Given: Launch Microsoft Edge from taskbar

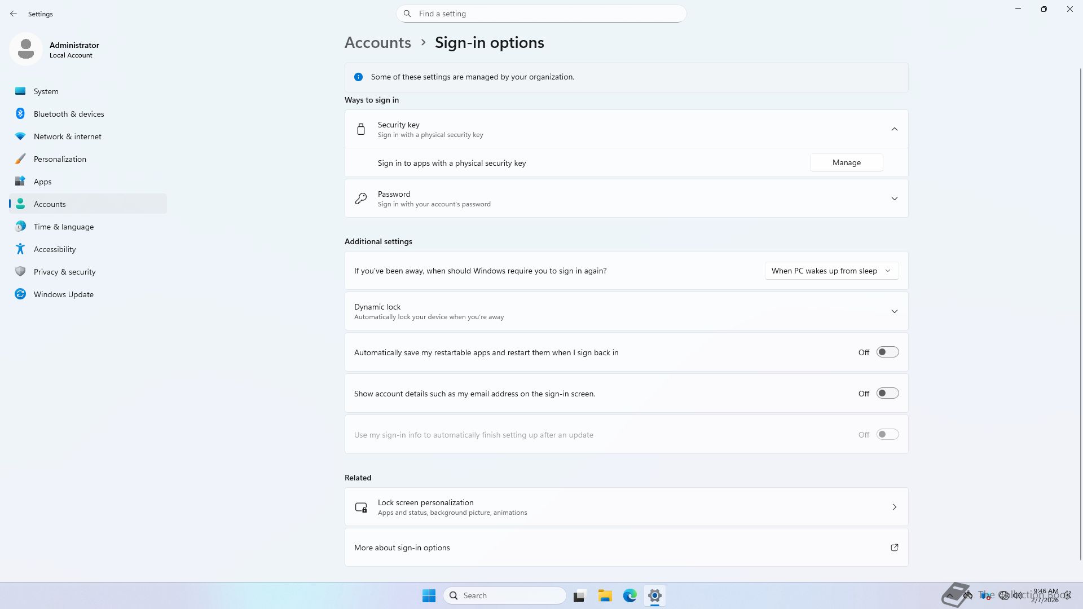Looking at the screenshot, I should point(629,595).
